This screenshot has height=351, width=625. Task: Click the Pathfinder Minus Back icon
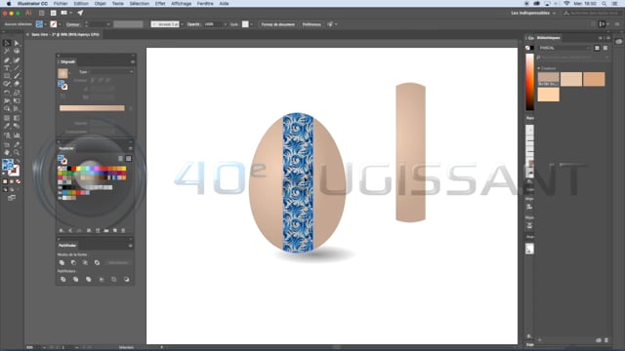click(126, 280)
